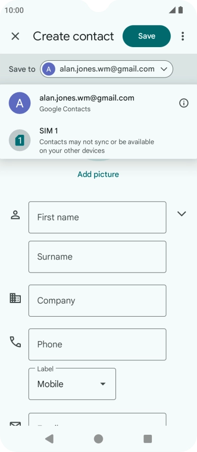The height and width of the screenshot is (452, 197).
Task: Focus the Phone input field
Action: (97, 345)
